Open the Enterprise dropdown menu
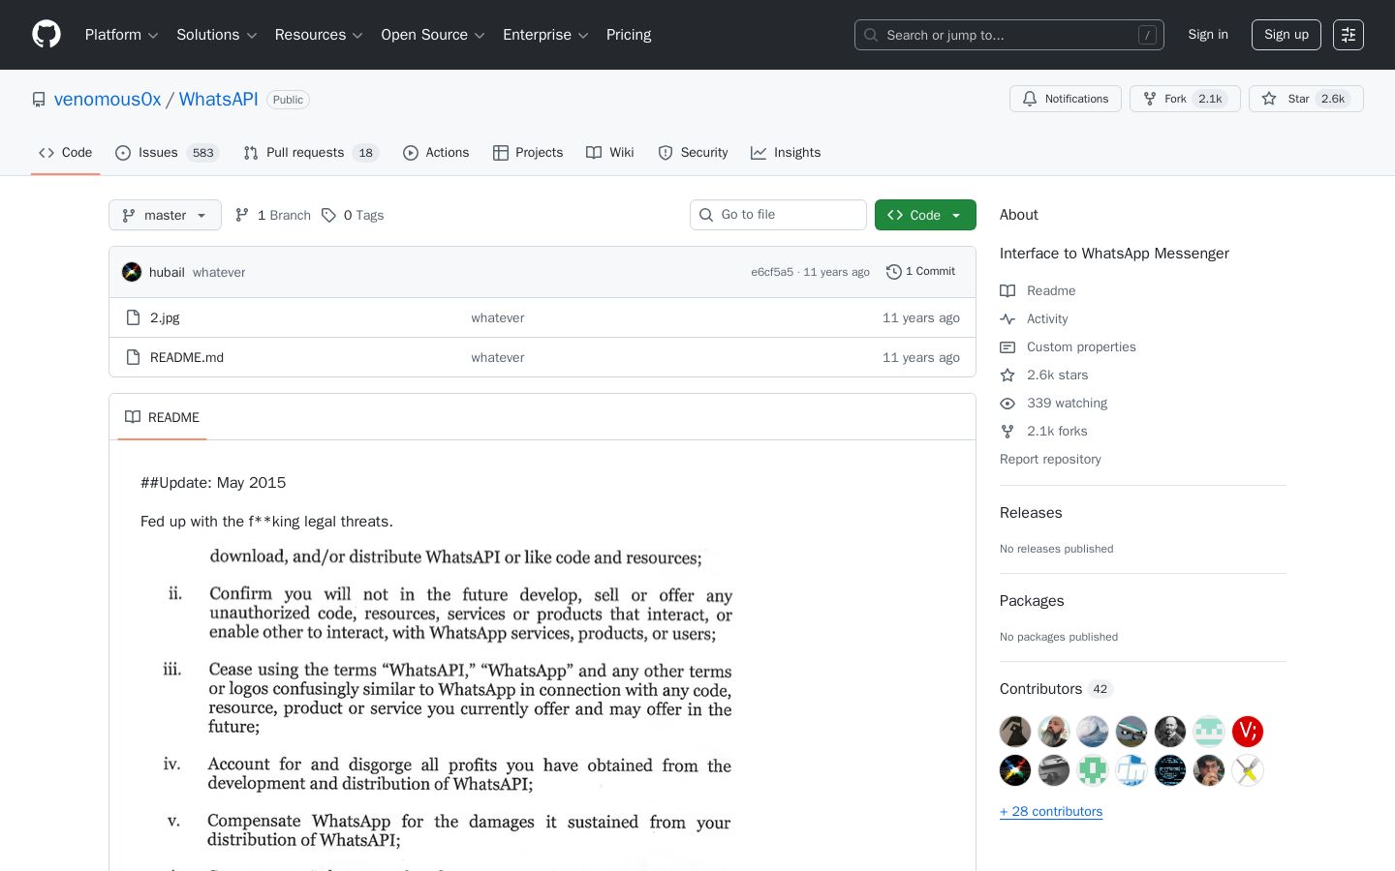Image resolution: width=1395 pixels, height=871 pixels. [545, 35]
